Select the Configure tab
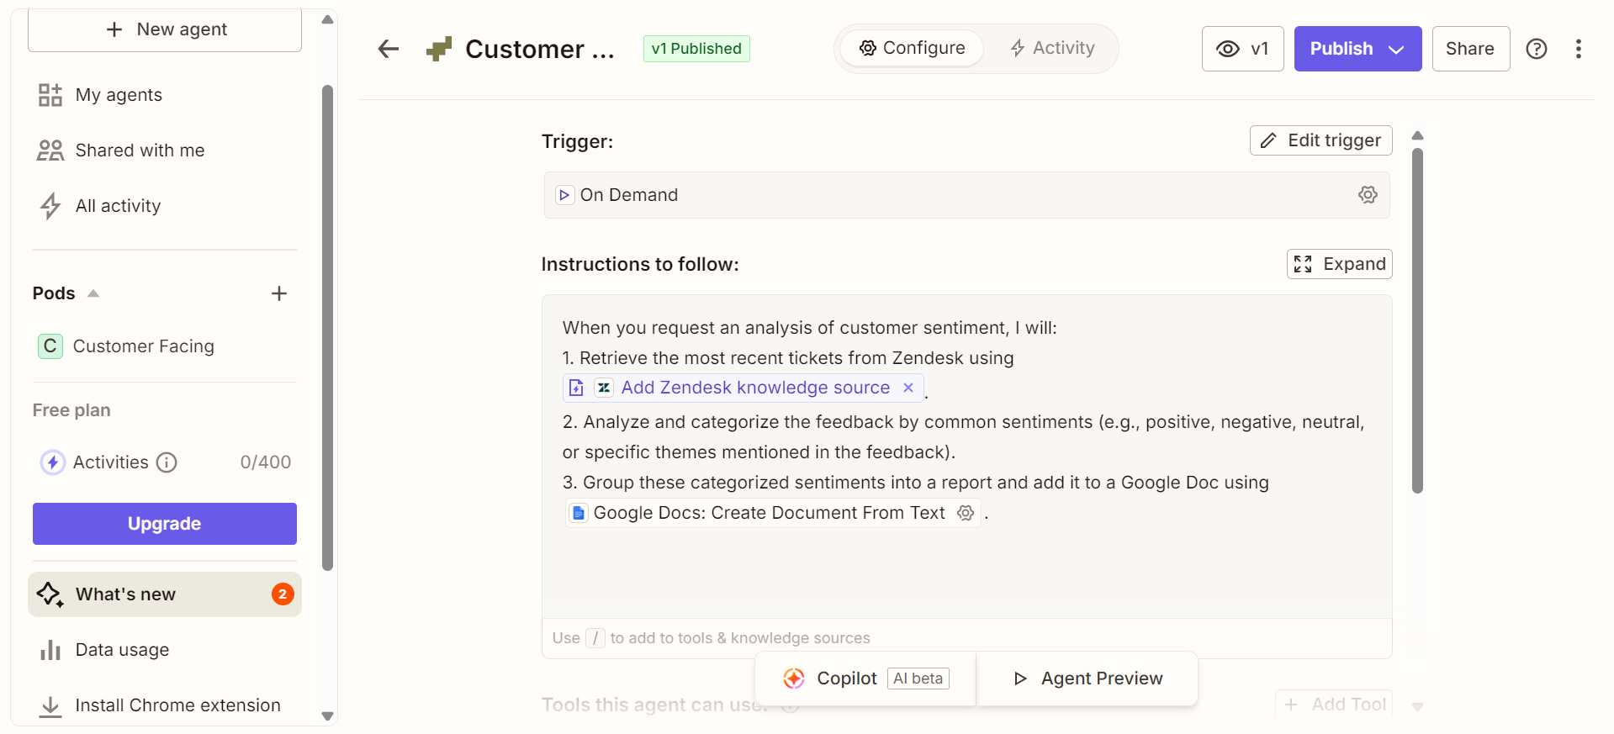This screenshot has height=734, width=1614. click(912, 48)
